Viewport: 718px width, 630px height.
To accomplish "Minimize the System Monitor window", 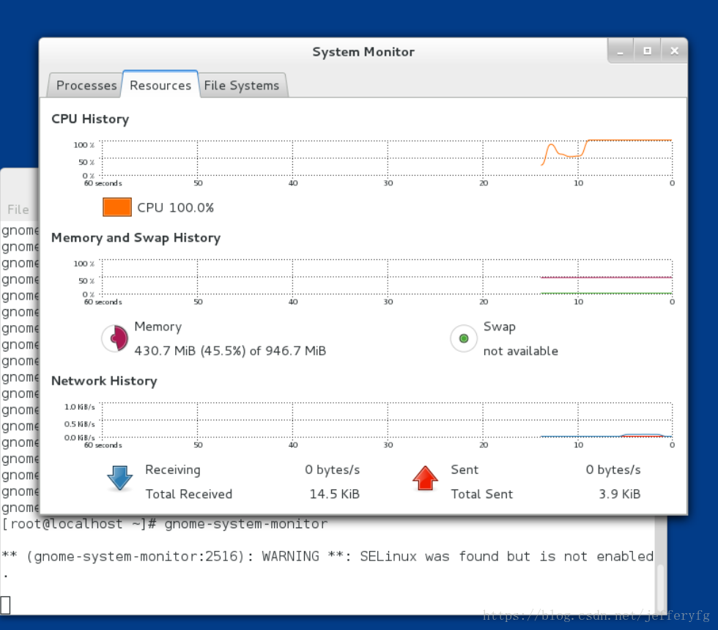I will 621,51.
